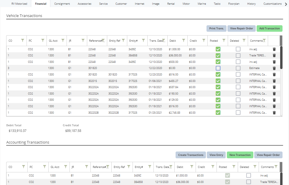Filter Accounting Transactions by Deleted column
Viewport: 289px width, 185px height.
[x=255, y=166]
